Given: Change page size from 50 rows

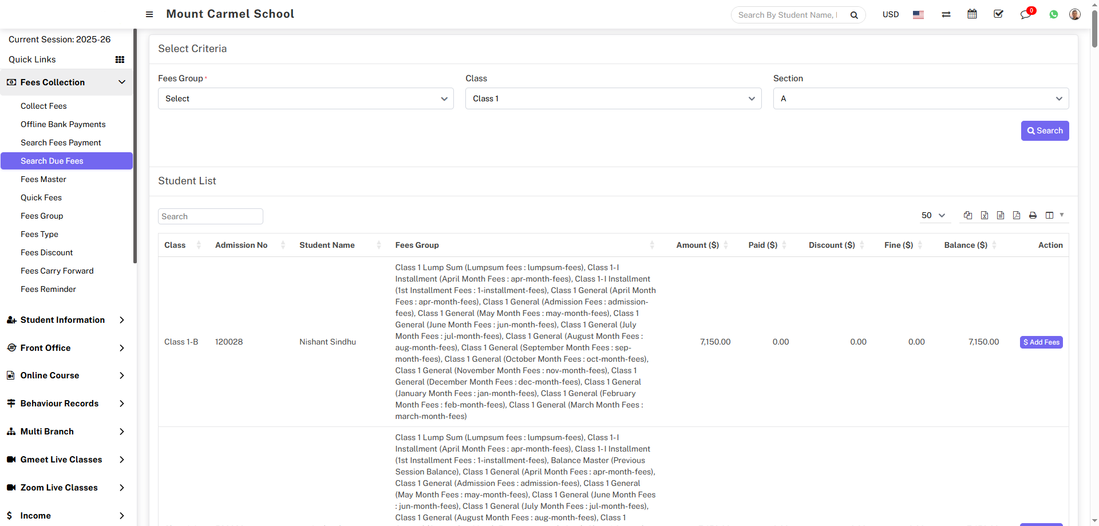Looking at the screenshot, I should [x=932, y=215].
